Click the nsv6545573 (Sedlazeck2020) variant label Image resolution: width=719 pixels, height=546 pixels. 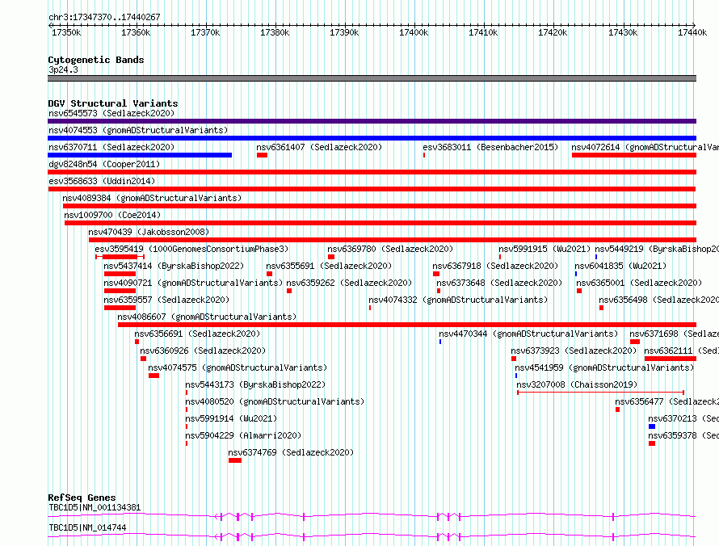[111, 113]
